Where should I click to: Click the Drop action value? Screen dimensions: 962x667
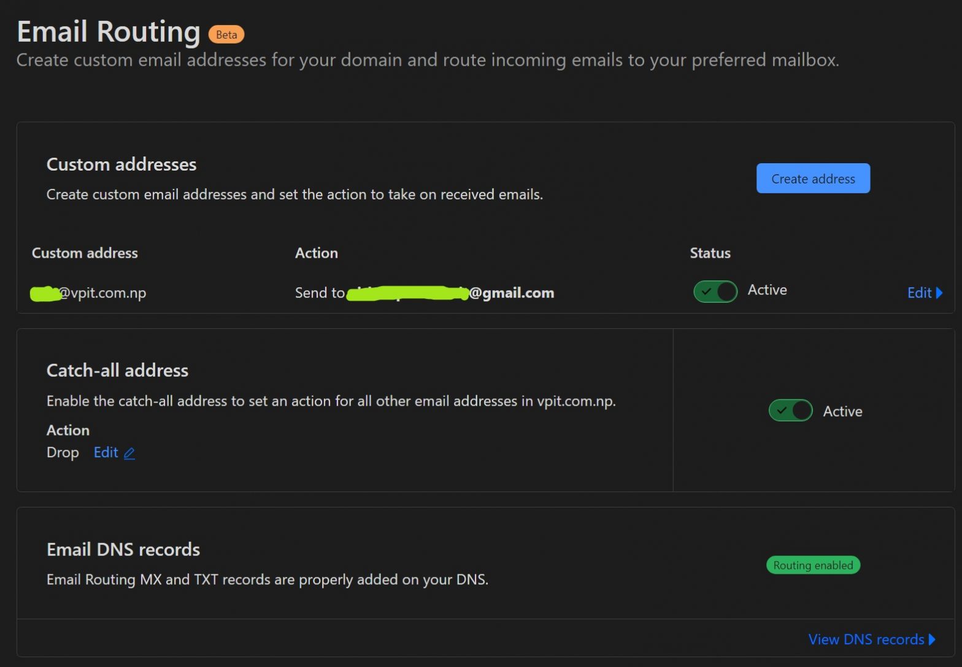[63, 452]
